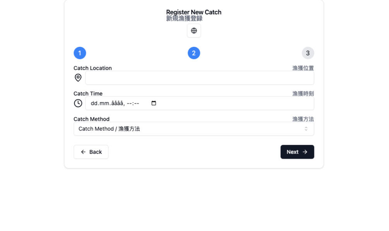Click the chevron arrows on Catch Method select
The image size is (389, 231).
[306, 129]
